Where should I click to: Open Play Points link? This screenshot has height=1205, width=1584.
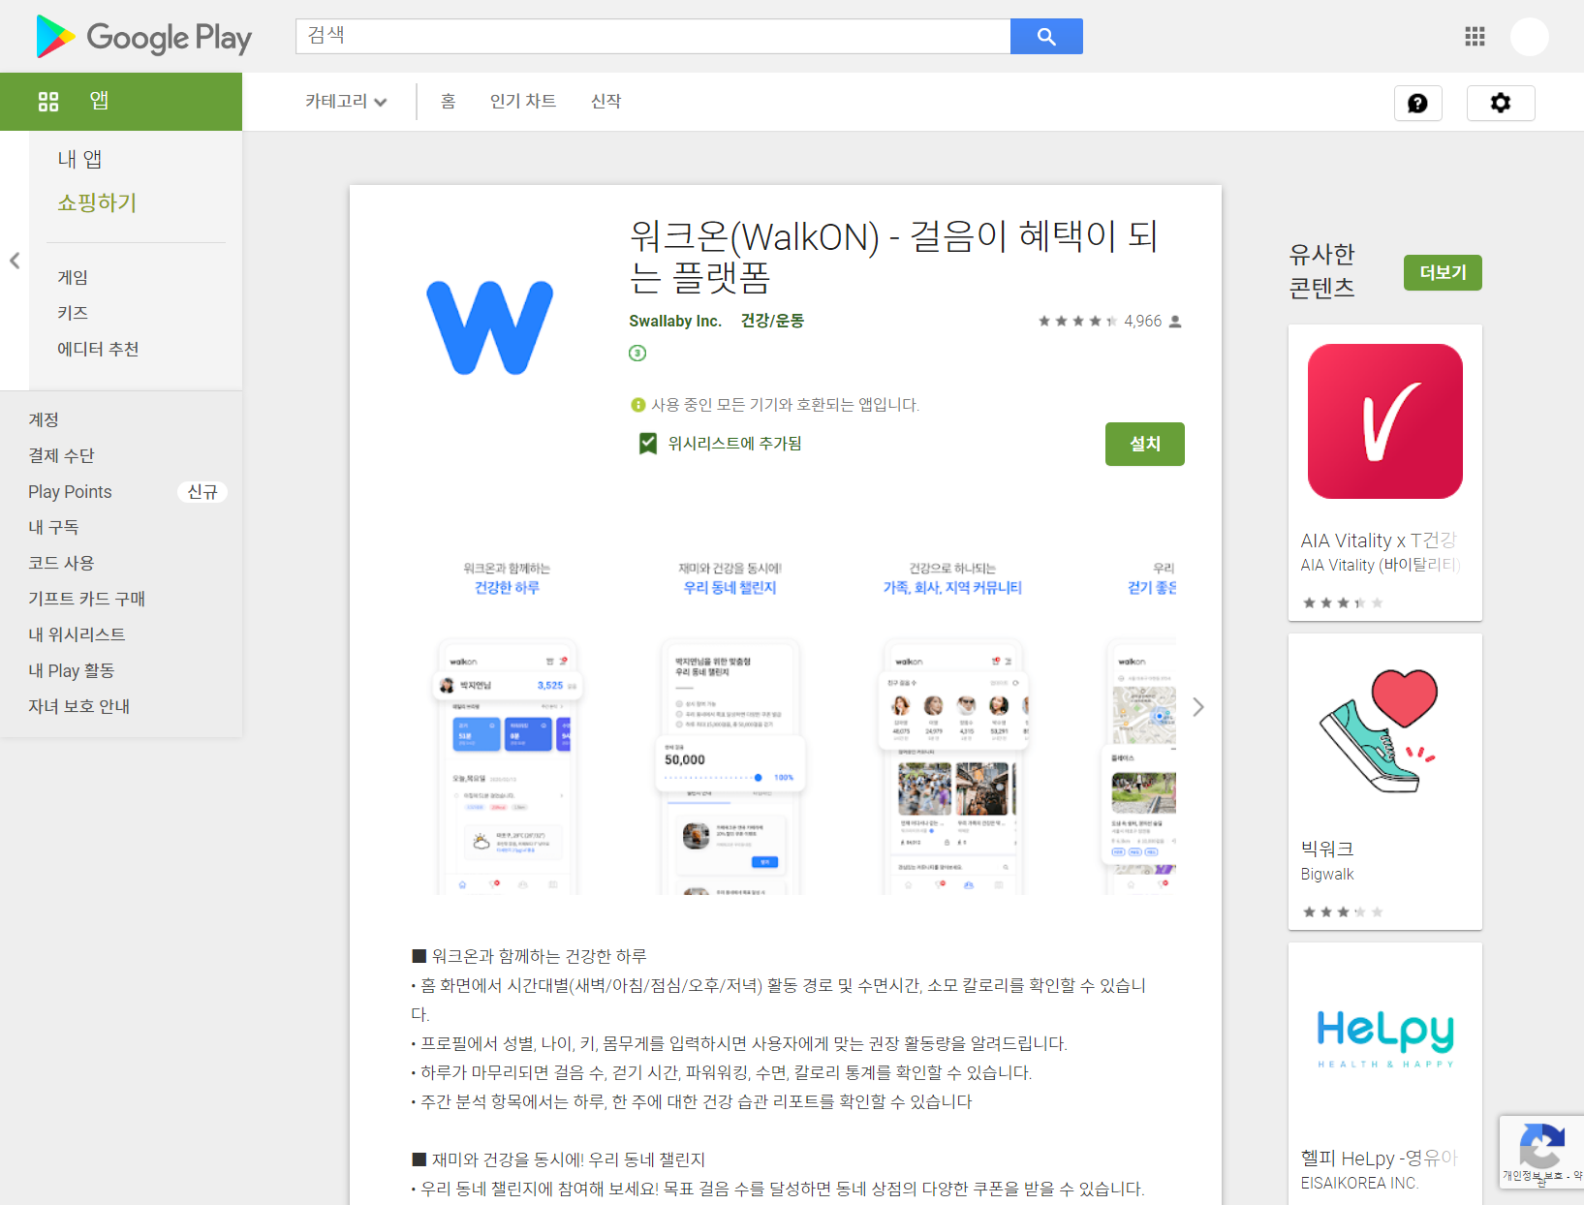(x=70, y=491)
